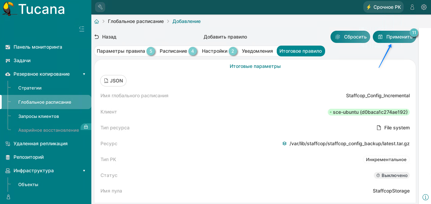Click the sce-ubuntu client tag
Viewport: 431px width, 204px height.
[369, 112]
